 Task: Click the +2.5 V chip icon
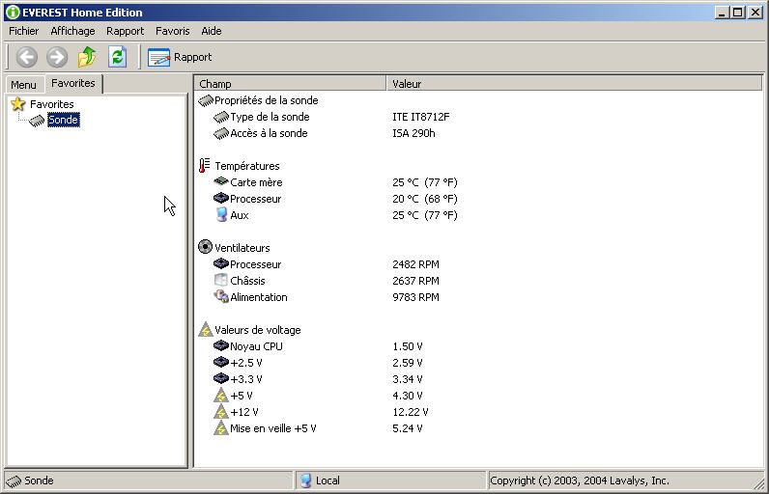[x=221, y=363]
